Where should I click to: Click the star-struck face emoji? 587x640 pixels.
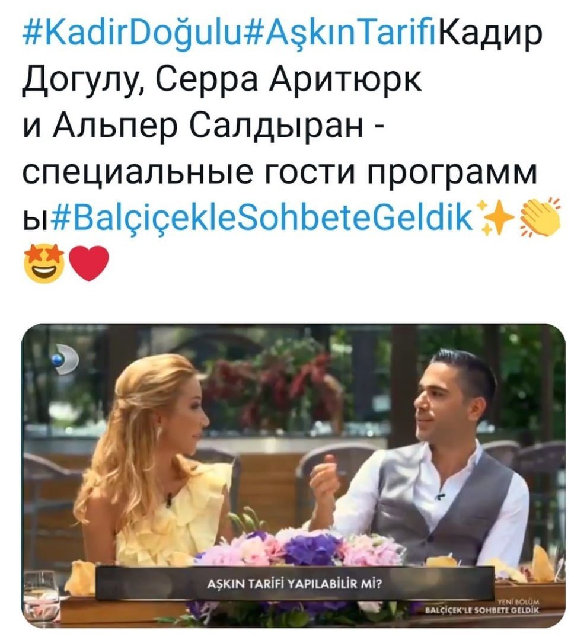[44, 264]
